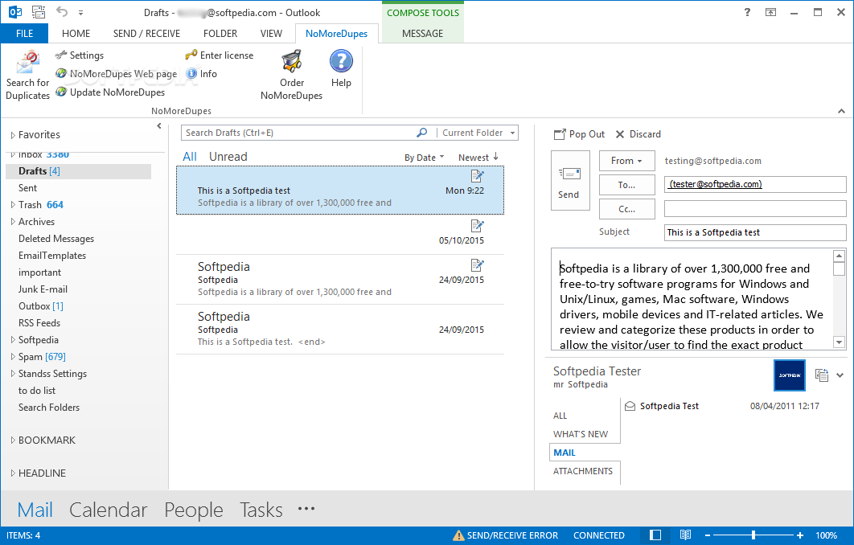Screen dimensions: 854x545
Task: Click the ribbon display options icon
Action: pyautogui.click(x=770, y=13)
